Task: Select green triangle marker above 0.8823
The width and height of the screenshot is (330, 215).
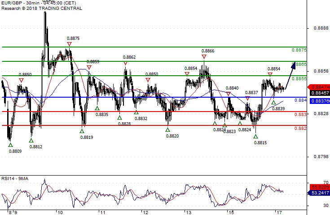Action: (224, 125)
